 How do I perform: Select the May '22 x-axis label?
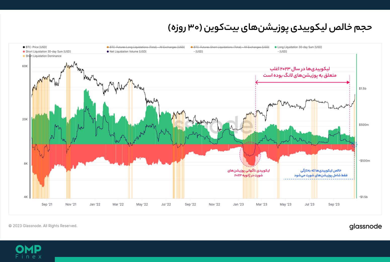click(142, 204)
